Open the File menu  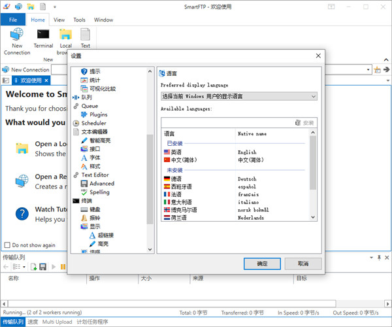click(12, 20)
